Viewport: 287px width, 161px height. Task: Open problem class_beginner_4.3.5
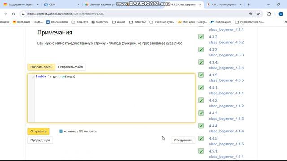(226, 78)
